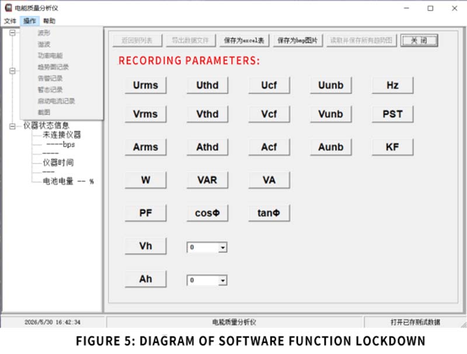
Task: Collapse the 仪器状态信息 tree node
Action: [12, 126]
